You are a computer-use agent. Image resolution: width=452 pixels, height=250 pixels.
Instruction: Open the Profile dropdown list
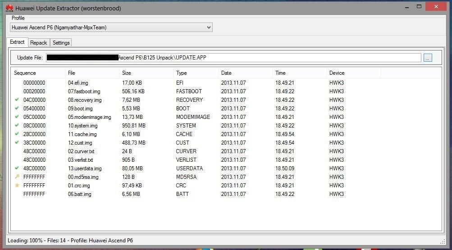coord(111,27)
